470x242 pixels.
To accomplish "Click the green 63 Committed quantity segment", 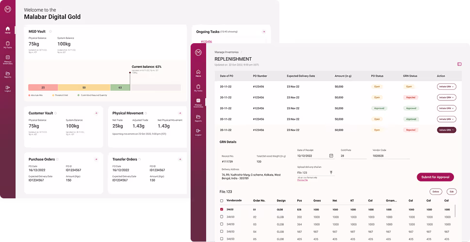I will point(120,88).
